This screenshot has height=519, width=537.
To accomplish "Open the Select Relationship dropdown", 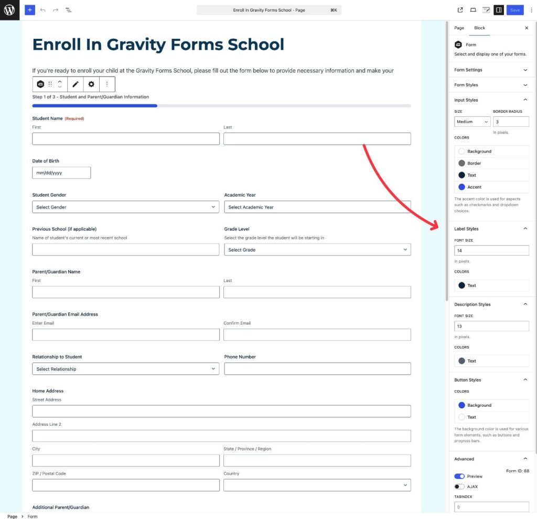I will [126, 369].
